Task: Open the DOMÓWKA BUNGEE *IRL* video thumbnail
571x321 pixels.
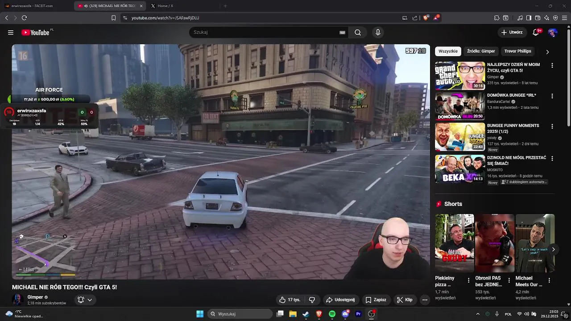Action: pyautogui.click(x=460, y=106)
